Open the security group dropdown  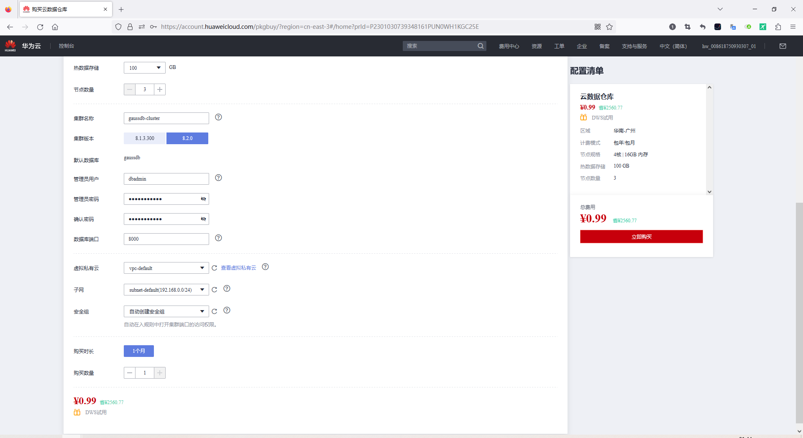(166, 311)
